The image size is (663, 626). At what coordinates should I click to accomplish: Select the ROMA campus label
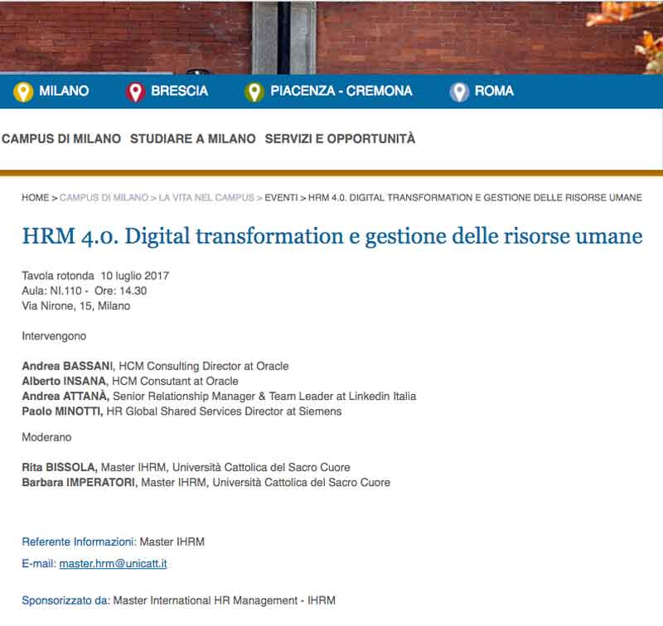click(494, 91)
